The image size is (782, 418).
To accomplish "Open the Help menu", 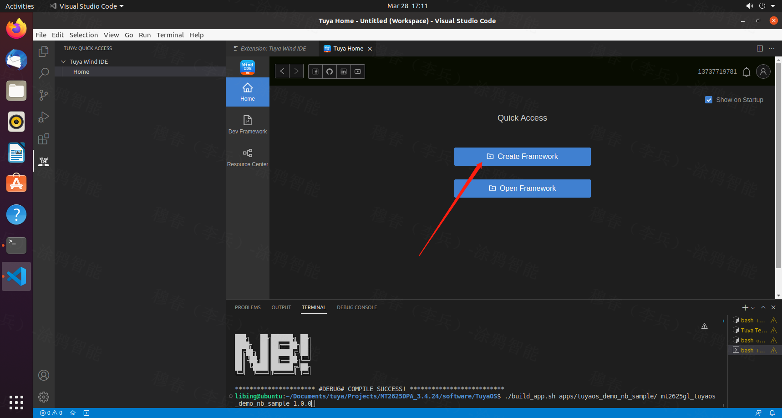I will pos(197,35).
